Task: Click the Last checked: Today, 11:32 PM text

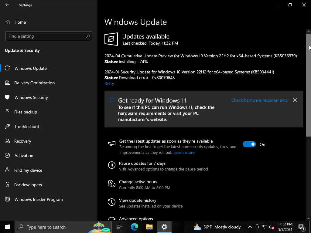Action: click(x=150, y=43)
